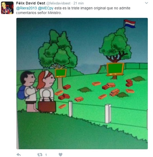Open the @MECpy mention
Viewport: 153px width, 157px height.
pos(46,8)
